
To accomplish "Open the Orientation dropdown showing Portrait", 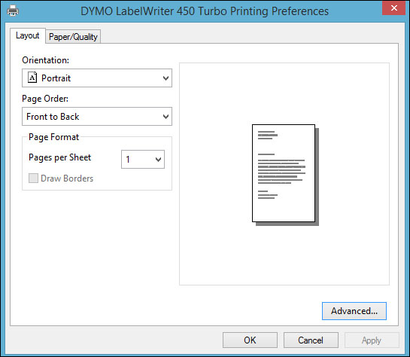I will 97,78.
